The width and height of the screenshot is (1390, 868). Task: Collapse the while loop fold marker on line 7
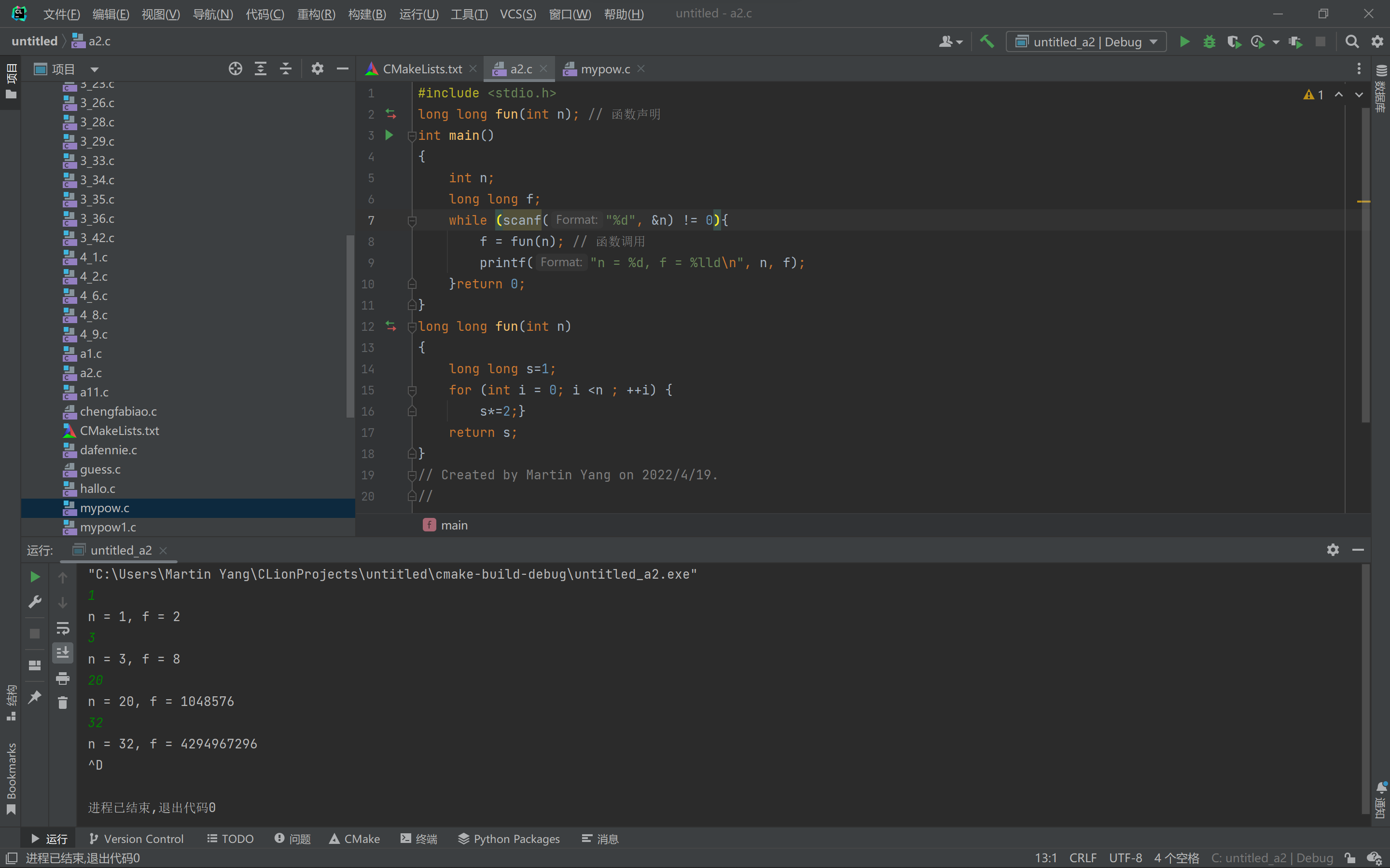click(412, 220)
